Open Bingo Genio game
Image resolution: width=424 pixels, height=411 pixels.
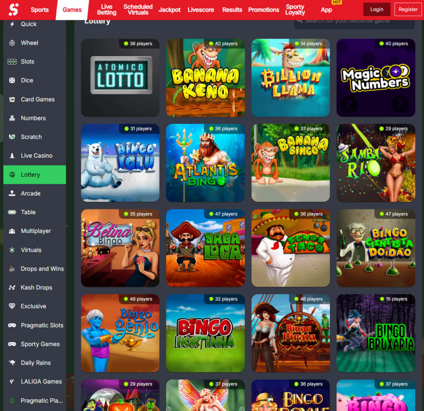(x=120, y=333)
